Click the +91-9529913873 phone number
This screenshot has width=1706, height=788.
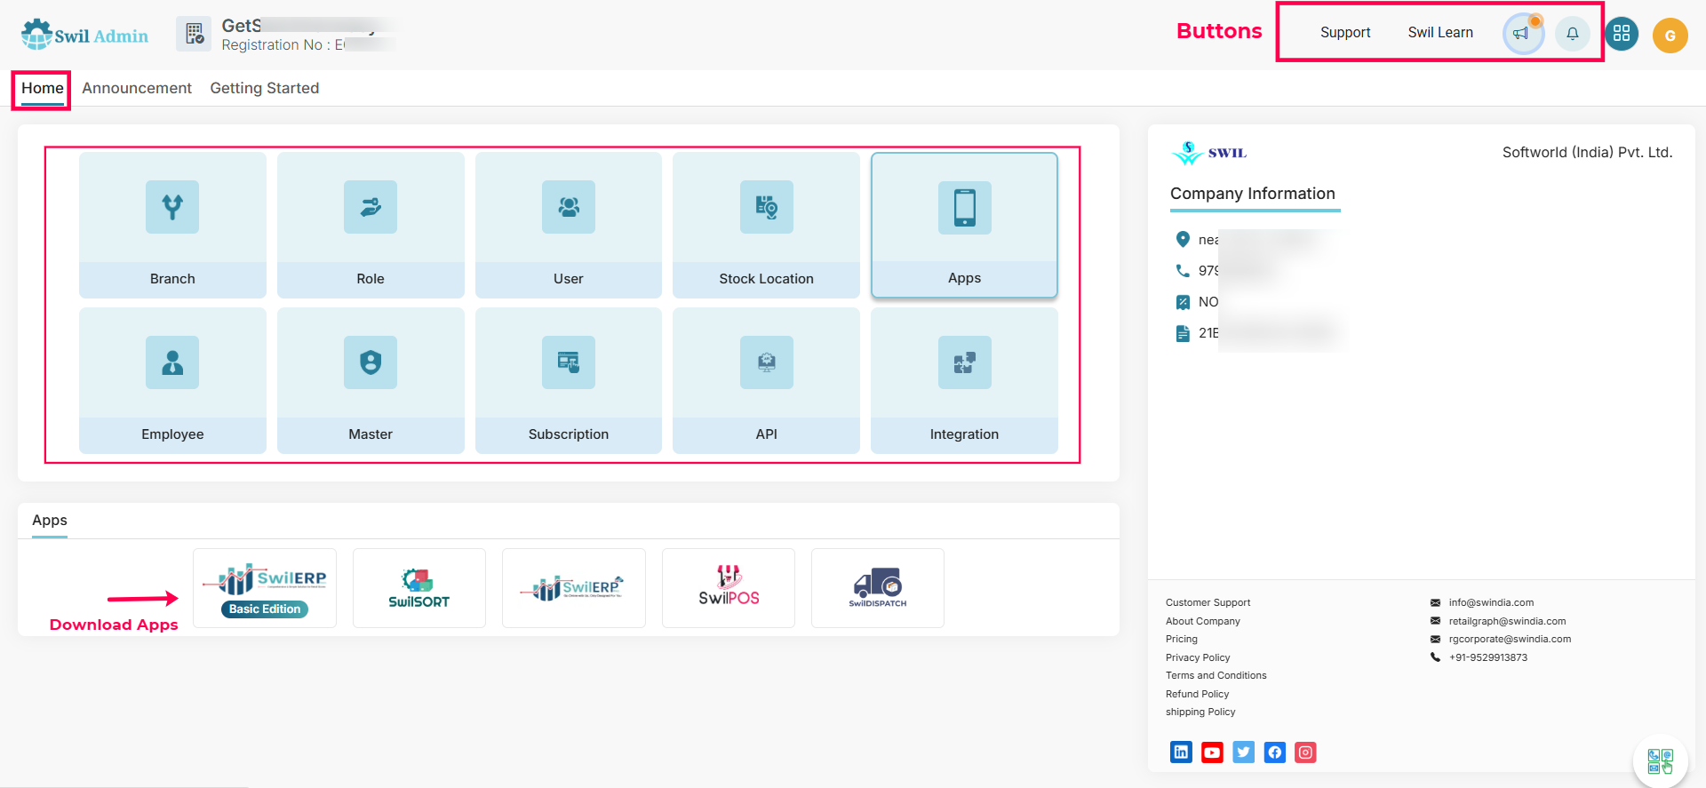tap(1488, 657)
